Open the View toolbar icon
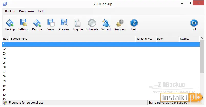The height and width of the screenshot is (107, 206). (51, 23)
